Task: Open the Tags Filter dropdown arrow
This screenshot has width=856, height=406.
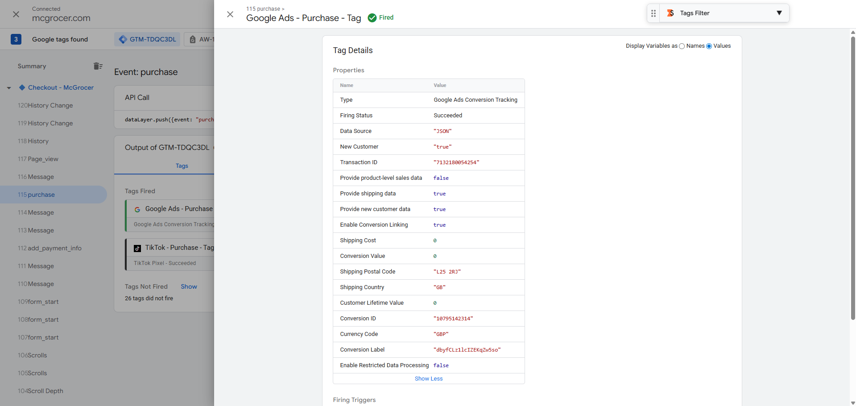Action: point(779,13)
